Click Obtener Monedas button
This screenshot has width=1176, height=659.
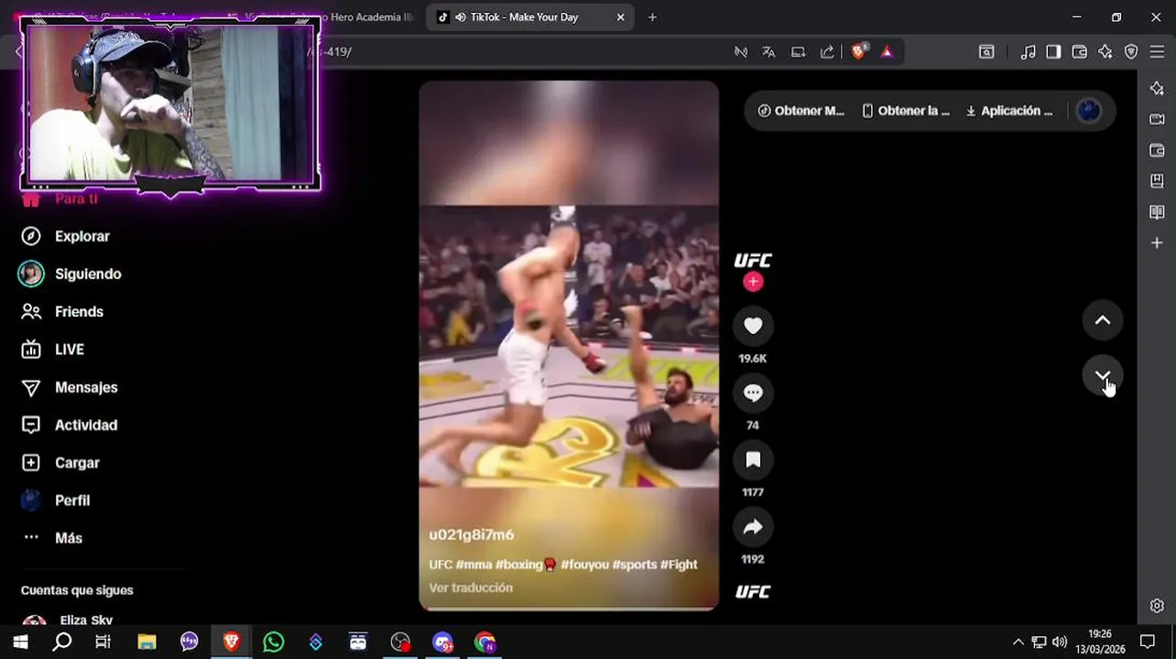[x=801, y=111]
